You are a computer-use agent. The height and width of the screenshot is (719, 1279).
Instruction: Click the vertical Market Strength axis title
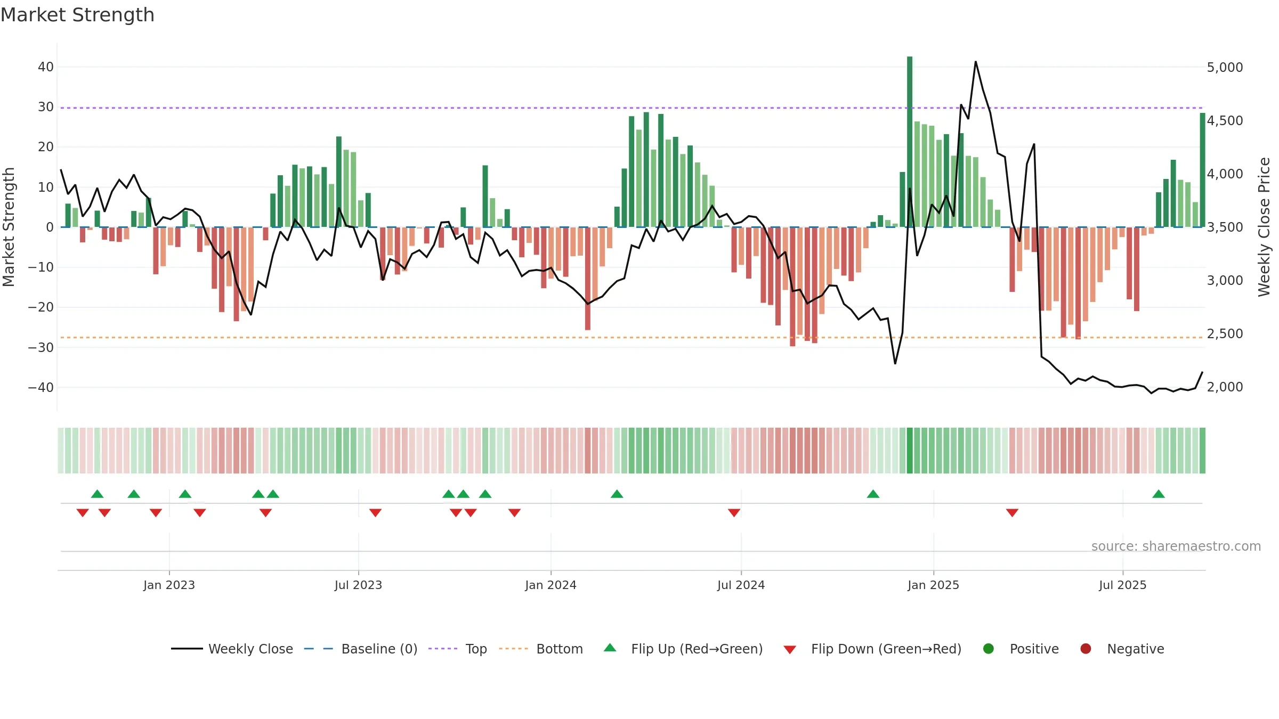click(x=9, y=227)
